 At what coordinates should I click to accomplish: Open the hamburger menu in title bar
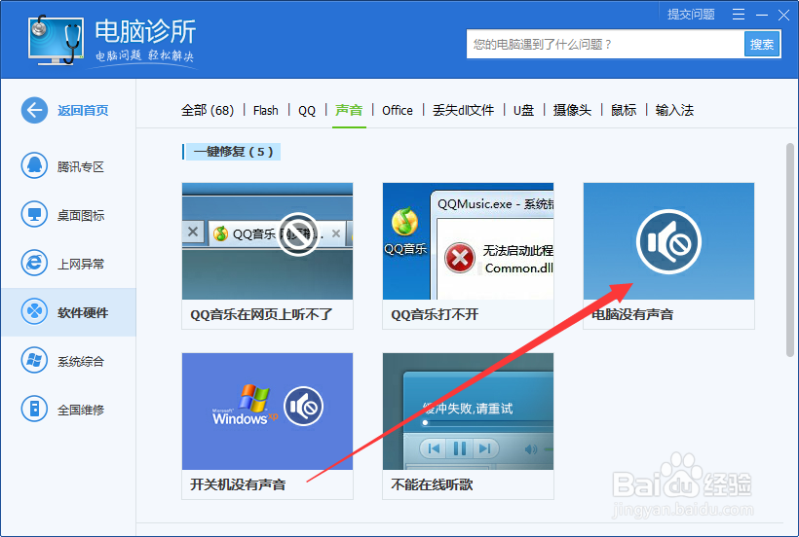(x=739, y=15)
